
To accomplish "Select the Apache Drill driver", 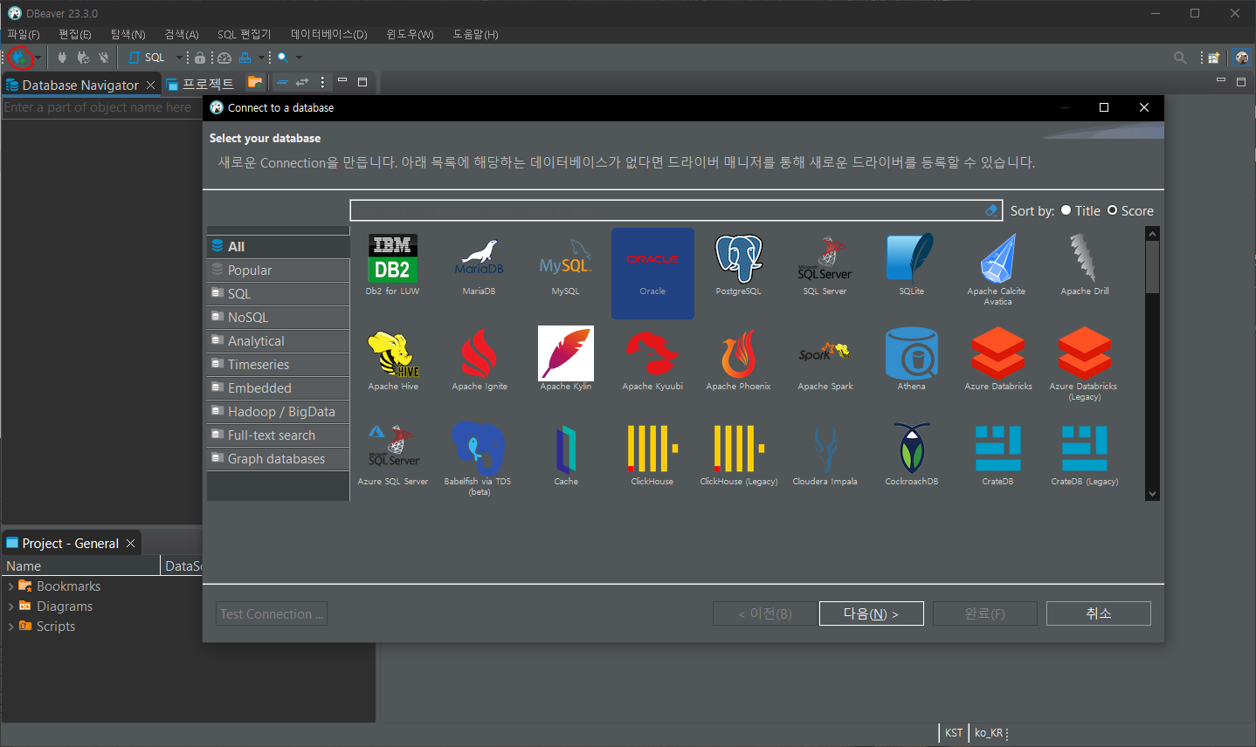I will point(1084,265).
